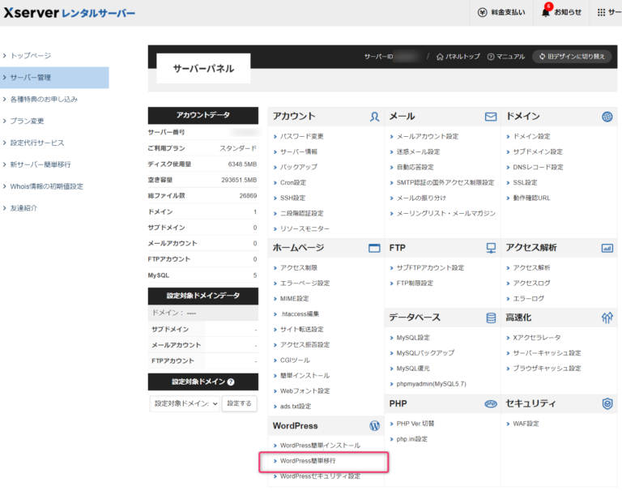The height and width of the screenshot is (499, 622).
Task: Open WordPress簡単インストール link
Action: (320, 446)
